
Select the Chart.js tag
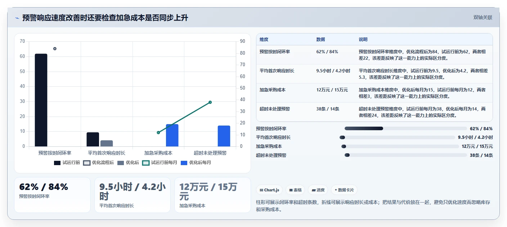coord(269,190)
